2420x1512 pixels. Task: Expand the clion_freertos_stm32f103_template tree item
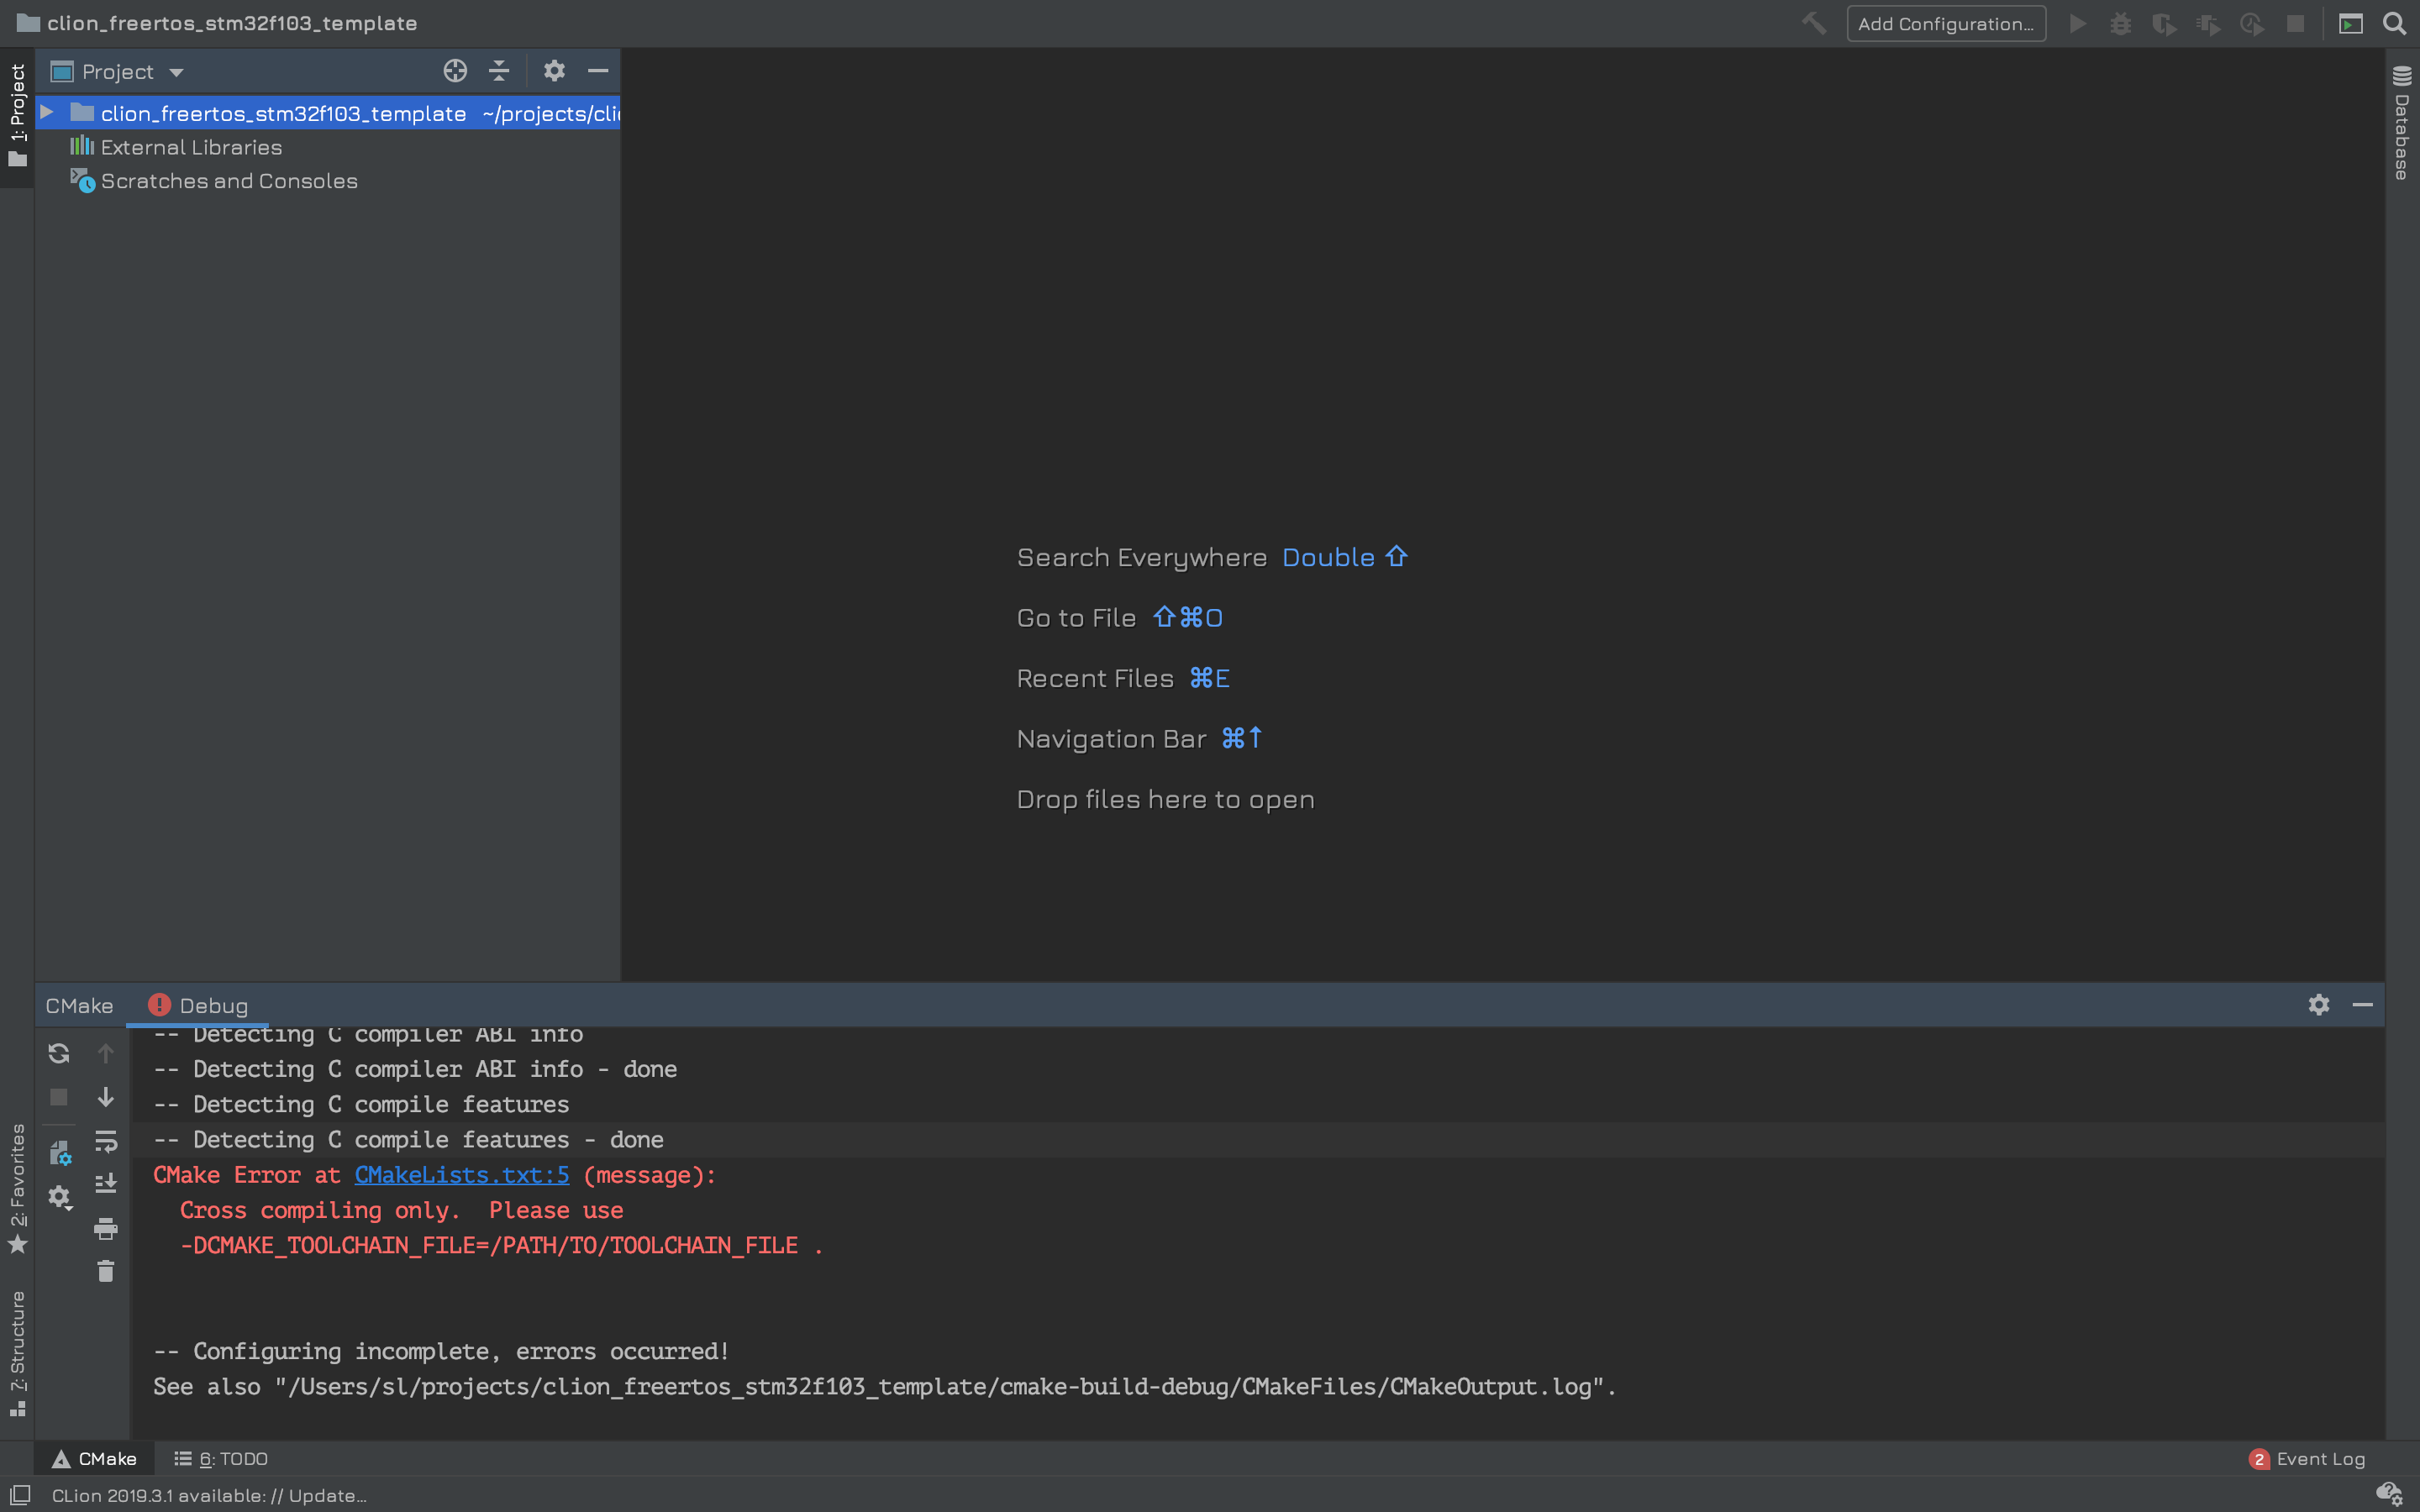(45, 112)
